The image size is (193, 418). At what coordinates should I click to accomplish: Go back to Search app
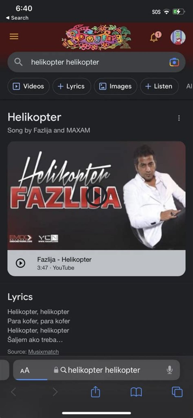17,18
